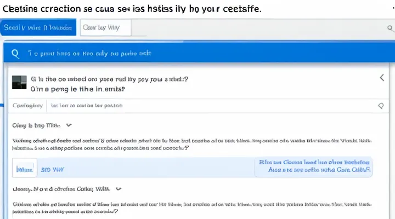Screen dimensions: 395x219
Task: Click the "Corripgbay" label button
Action: (x=27, y=105)
